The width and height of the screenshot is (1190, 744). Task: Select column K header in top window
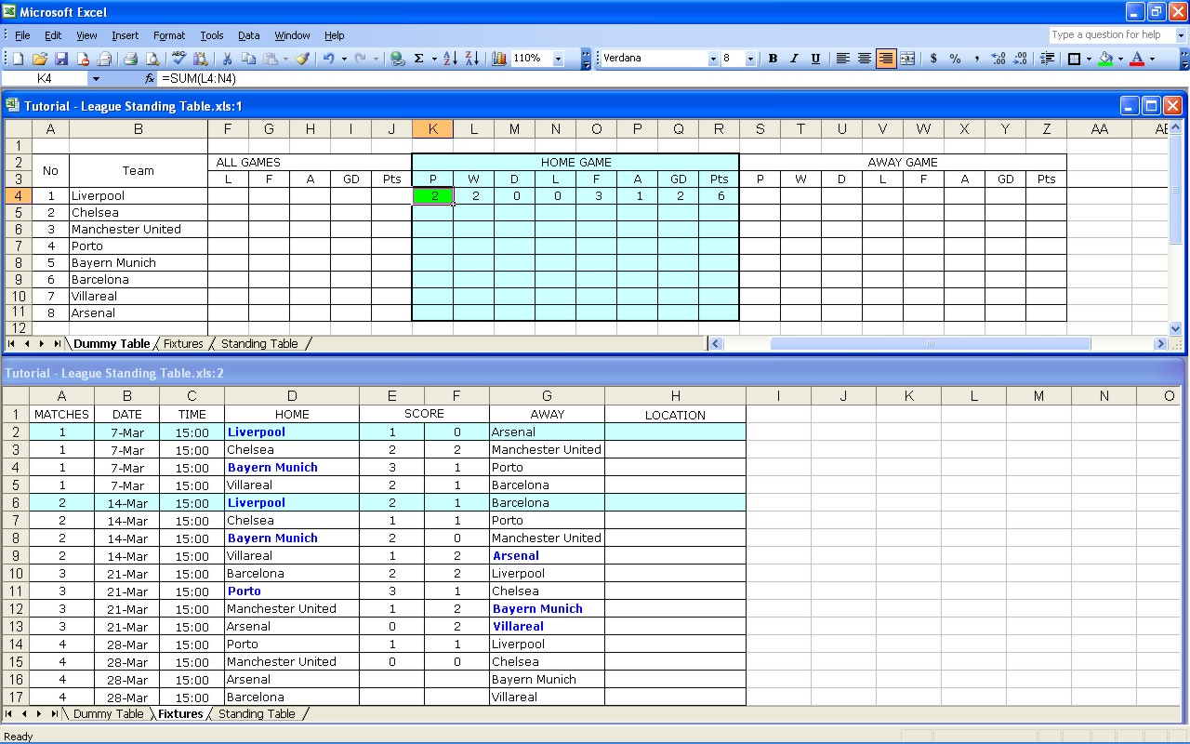coord(432,129)
